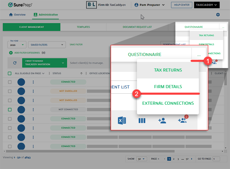This screenshot has width=230, height=169.
Task: Click the settings gear icon
Action: [218, 15]
